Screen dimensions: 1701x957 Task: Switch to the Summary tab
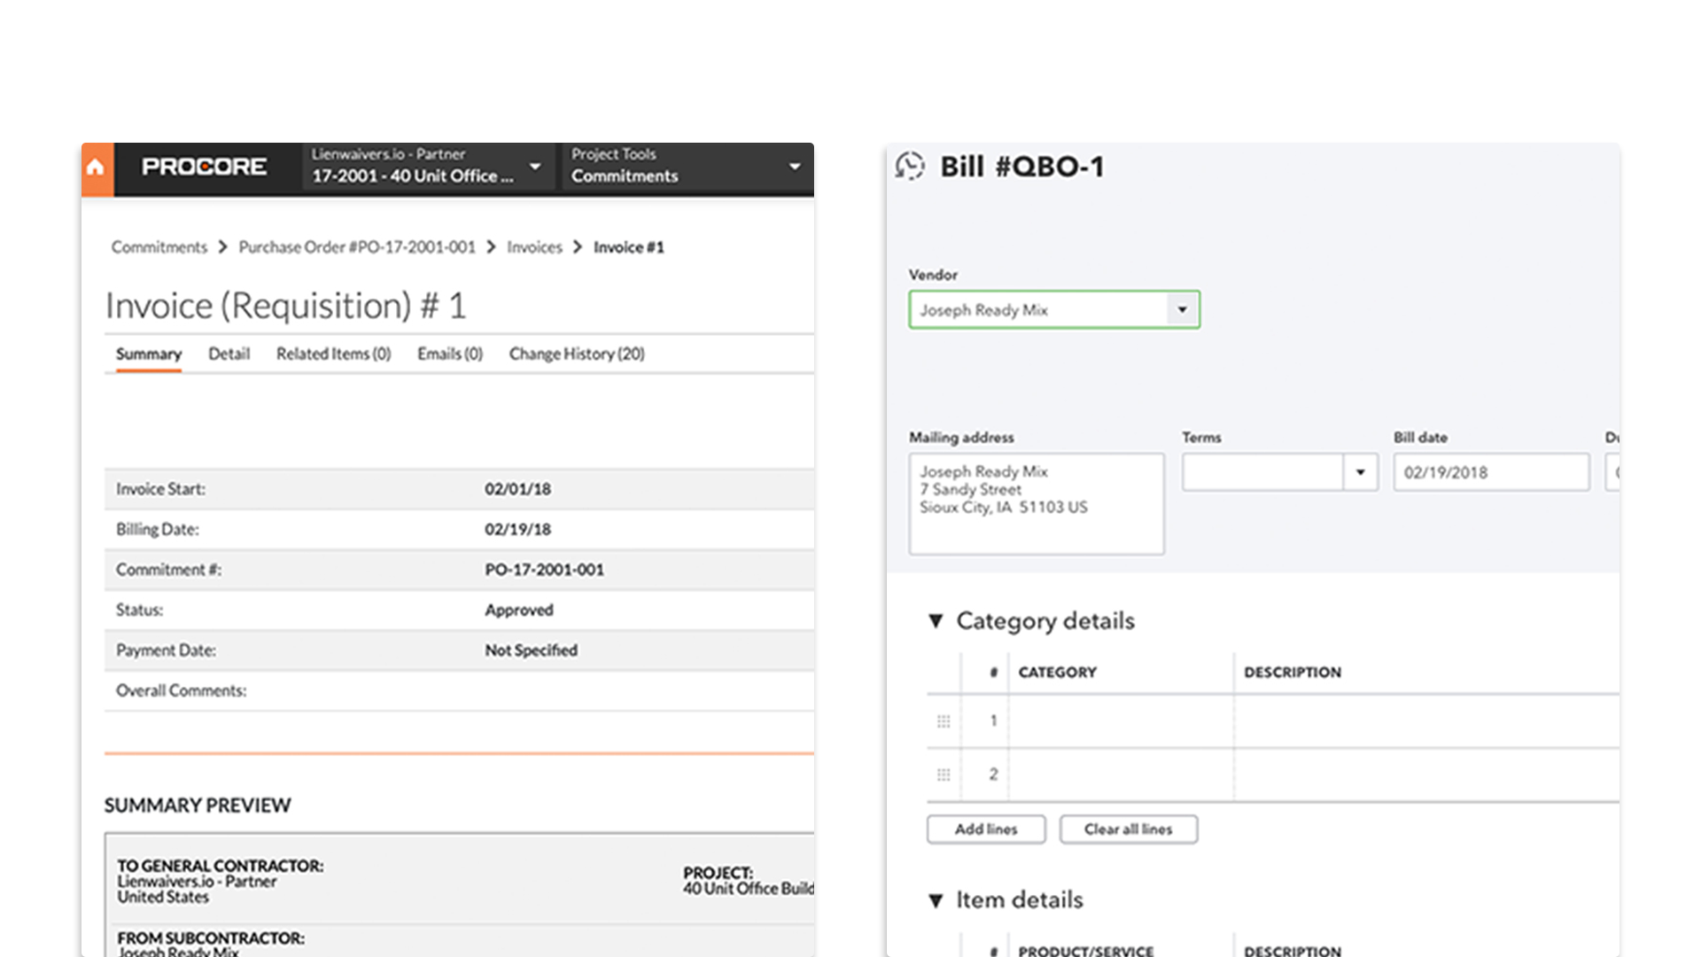[x=149, y=354]
